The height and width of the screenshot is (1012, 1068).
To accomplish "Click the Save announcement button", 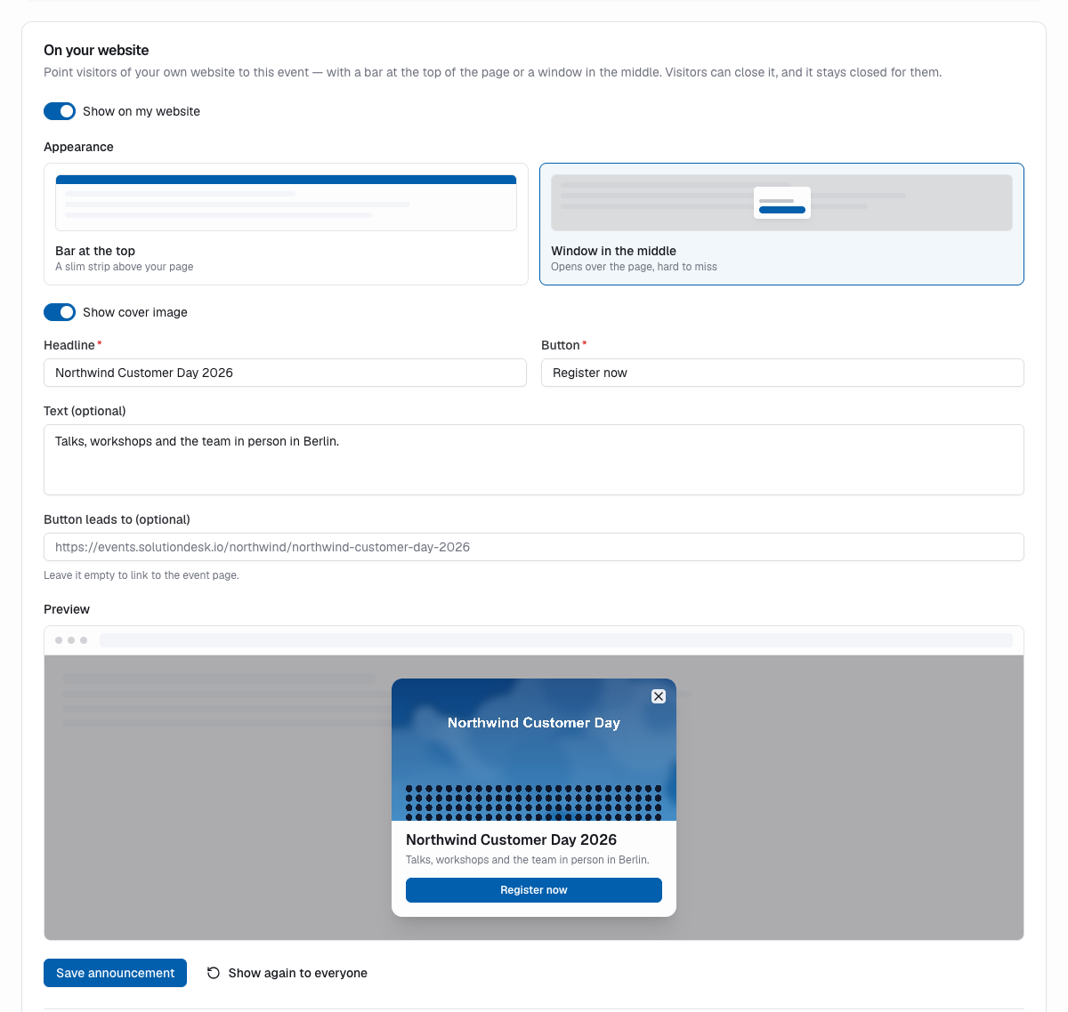I will pyautogui.click(x=115, y=973).
